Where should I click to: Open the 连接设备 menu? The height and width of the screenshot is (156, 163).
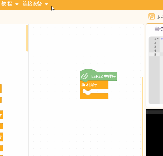click(32, 4)
